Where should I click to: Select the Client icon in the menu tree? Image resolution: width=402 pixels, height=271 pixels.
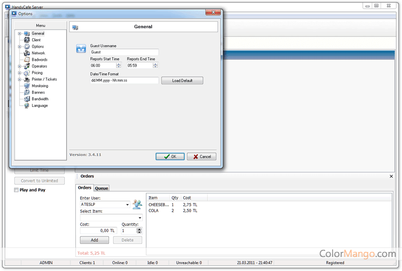coord(27,40)
